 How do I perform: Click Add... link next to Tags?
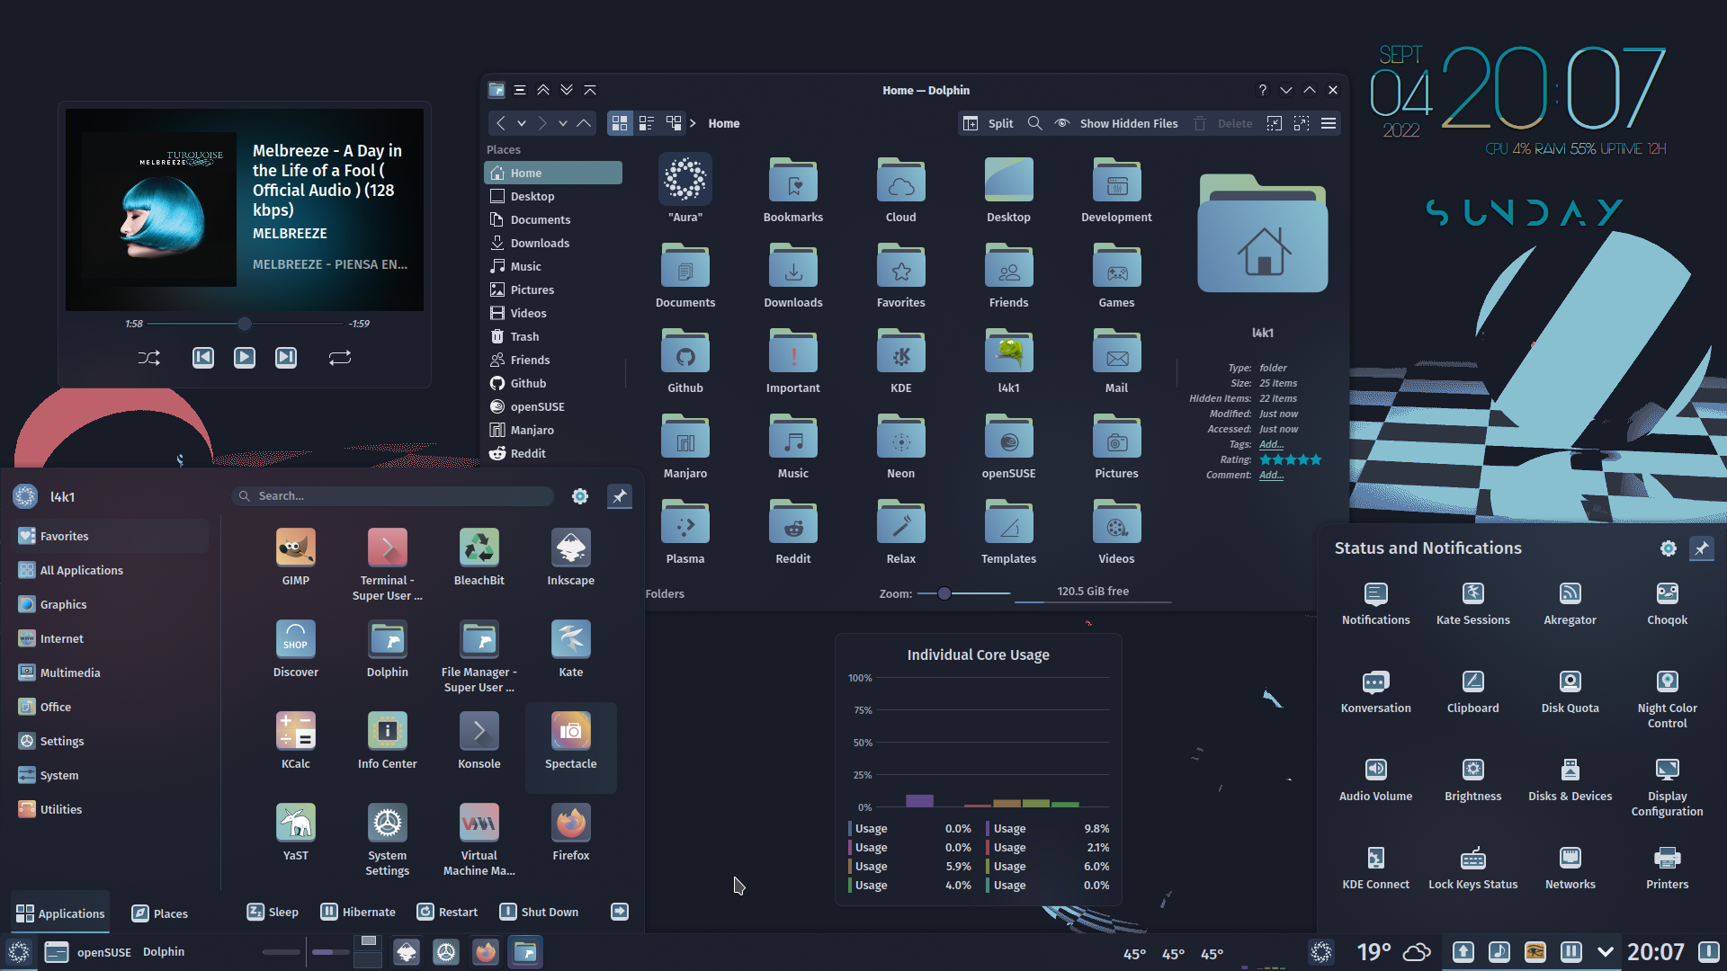1271,444
